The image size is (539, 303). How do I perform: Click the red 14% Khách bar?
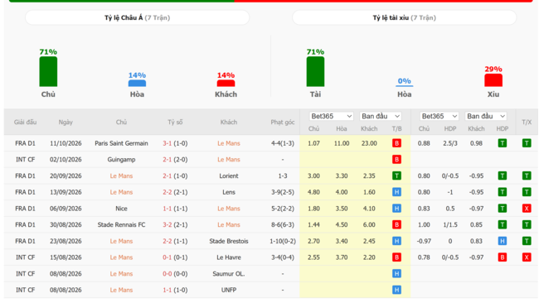226,83
